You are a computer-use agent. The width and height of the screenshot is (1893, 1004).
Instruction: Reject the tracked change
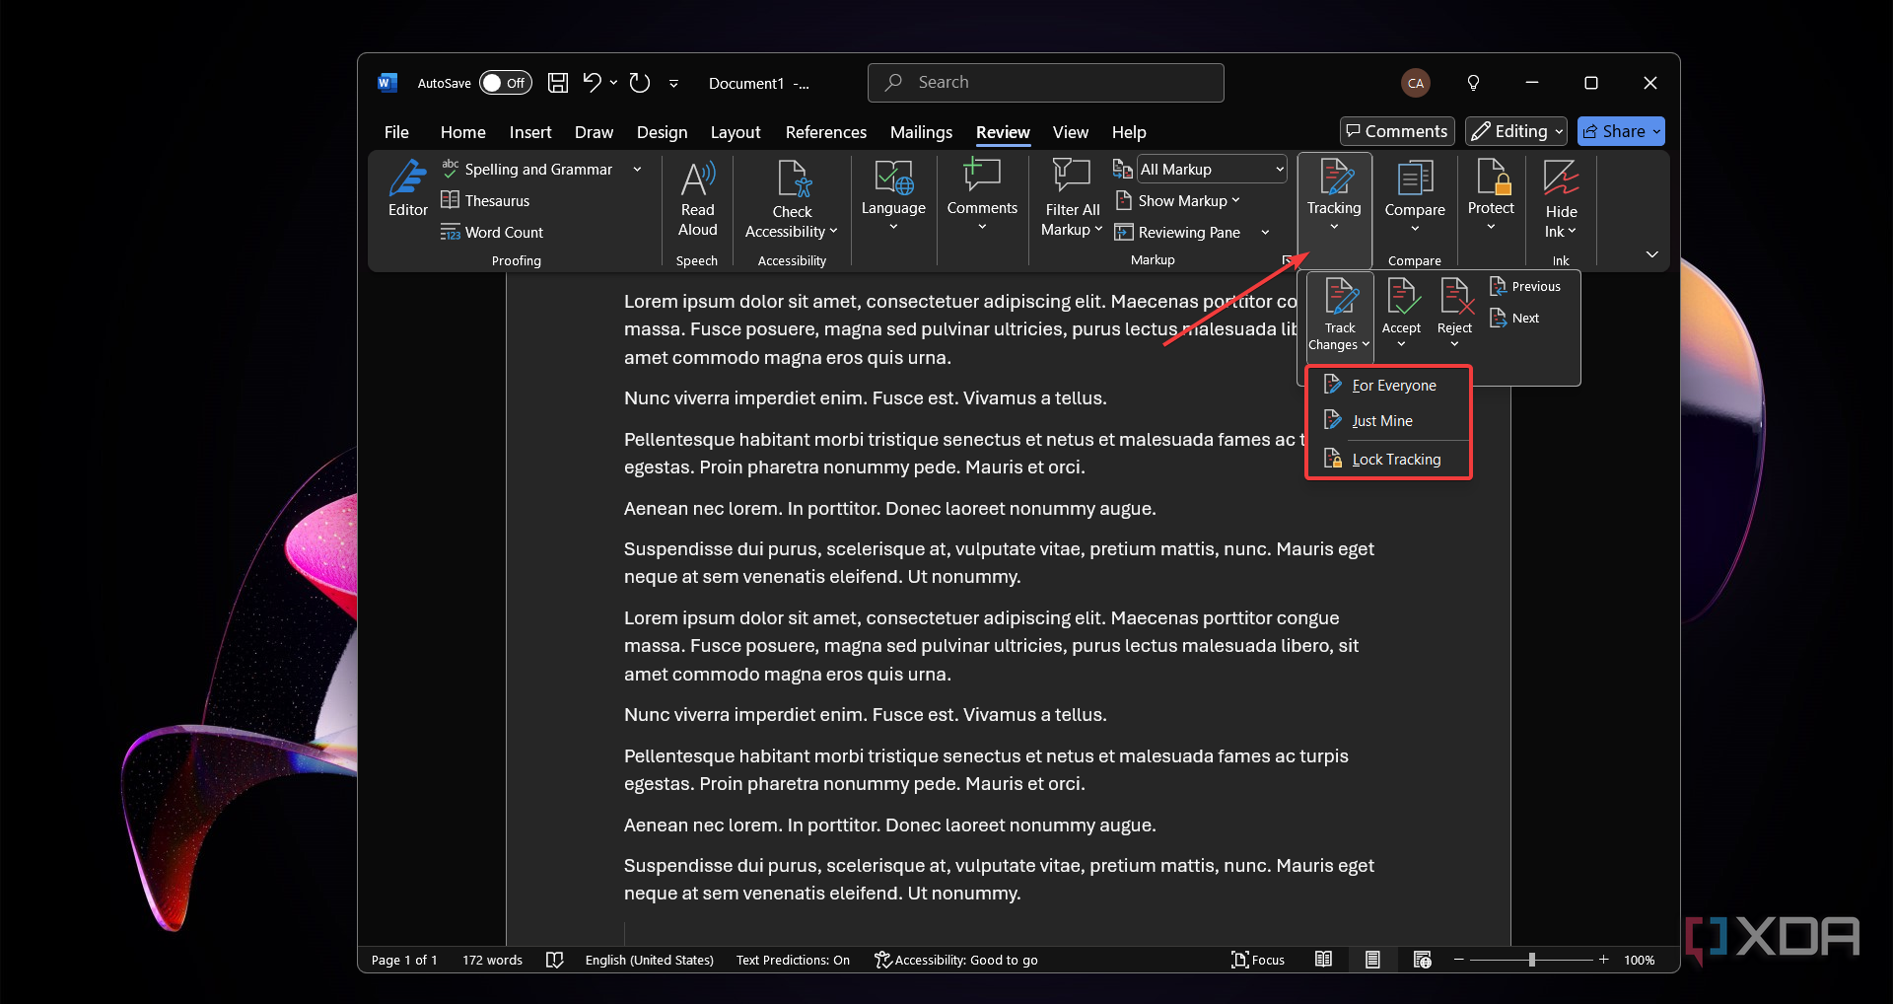[x=1455, y=312]
